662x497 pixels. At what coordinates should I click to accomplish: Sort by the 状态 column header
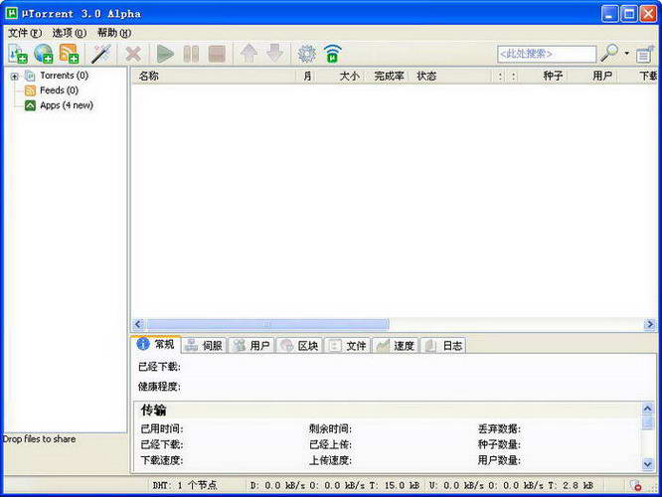[x=450, y=76]
